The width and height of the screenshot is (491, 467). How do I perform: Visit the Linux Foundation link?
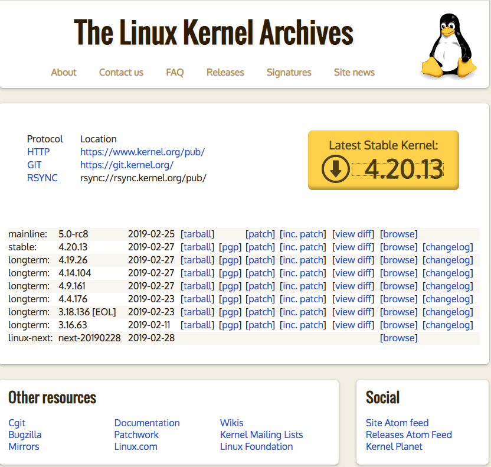click(257, 447)
